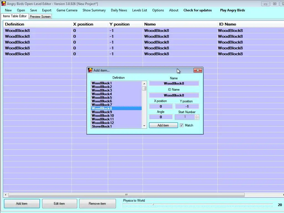
Task: Select the last WoodBlock8 table row
Action: [x=143, y=54]
